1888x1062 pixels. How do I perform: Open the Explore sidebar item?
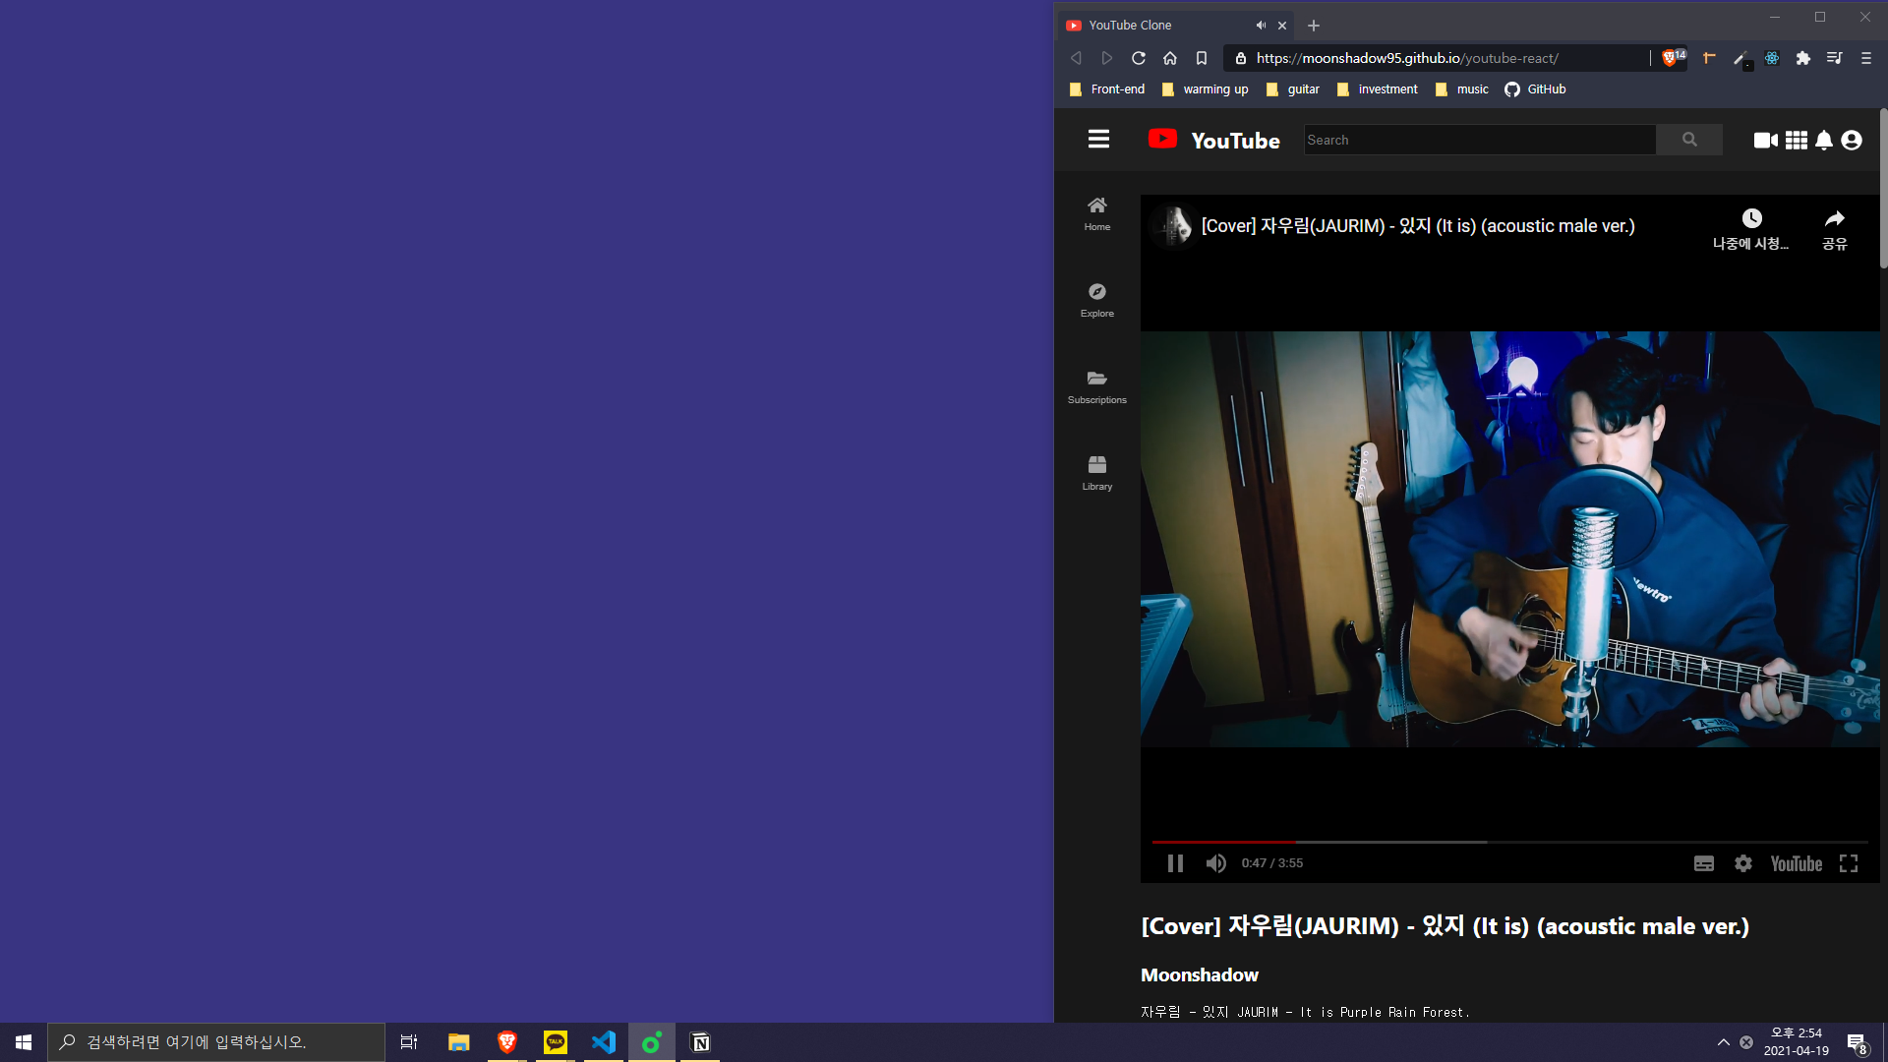pyautogui.click(x=1097, y=300)
